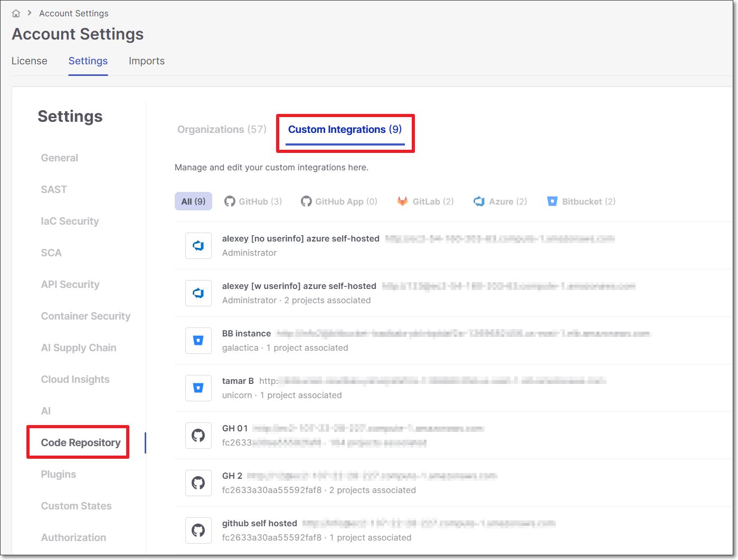Filter integrations by GitLab (2)
Viewport: 738px width, 560px height.
tap(425, 201)
